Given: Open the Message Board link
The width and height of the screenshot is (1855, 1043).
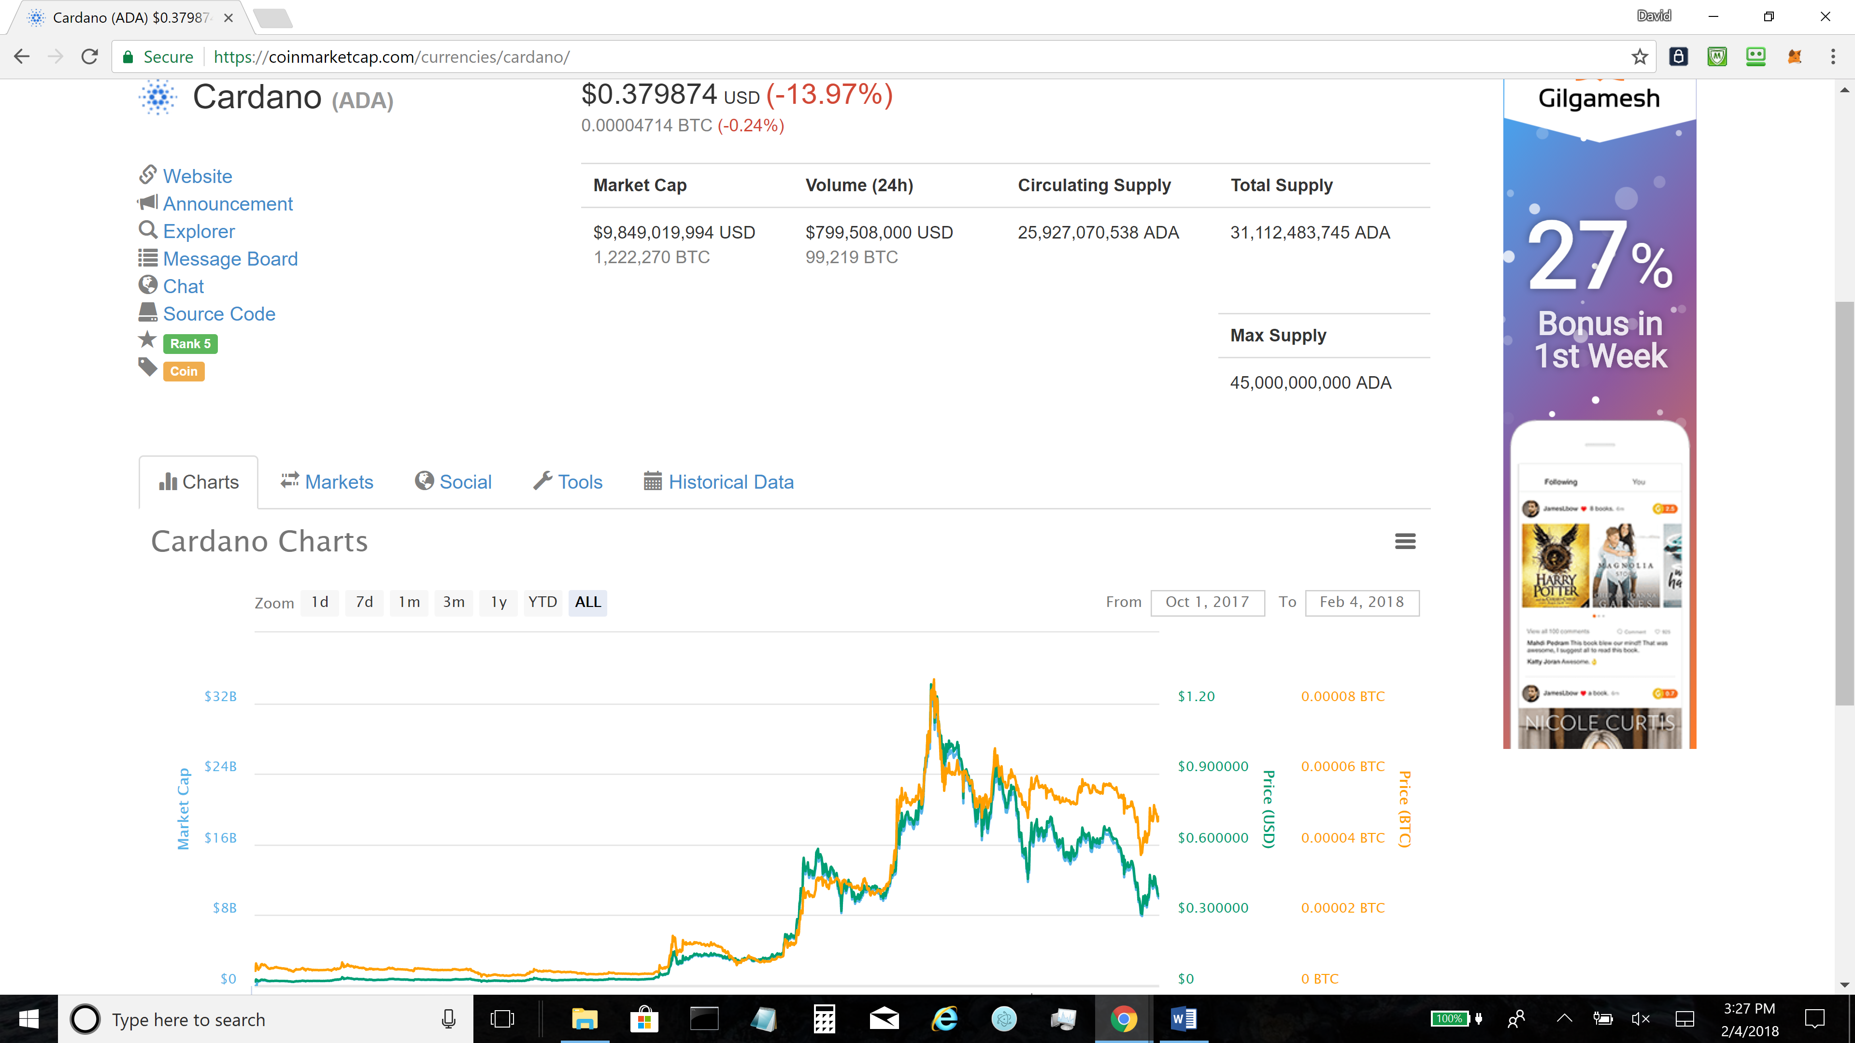Looking at the screenshot, I should (x=230, y=258).
